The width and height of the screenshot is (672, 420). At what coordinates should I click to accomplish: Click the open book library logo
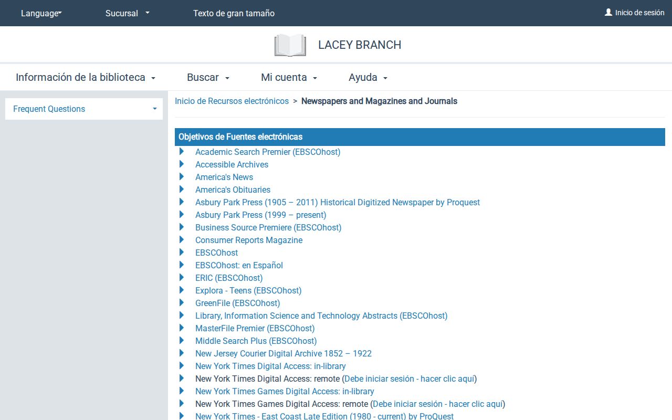[290, 45]
